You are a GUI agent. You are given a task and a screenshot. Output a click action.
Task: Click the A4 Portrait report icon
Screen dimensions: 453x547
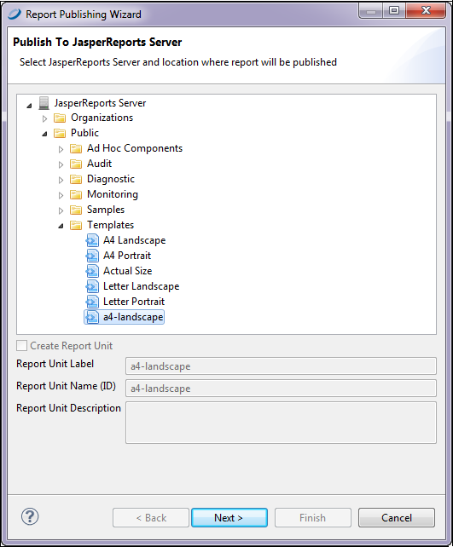pyautogui.click(x=92, y=256)
